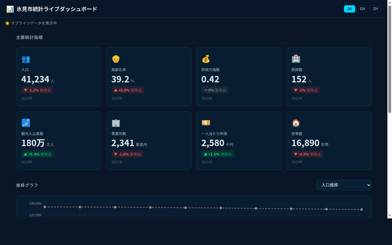Click the dashboard logo icon in the header
The image size is (392, 245).
point(10,9)
